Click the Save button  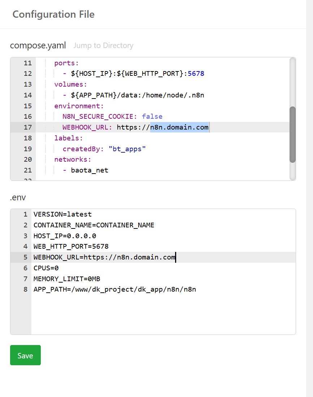coord(25,355)
